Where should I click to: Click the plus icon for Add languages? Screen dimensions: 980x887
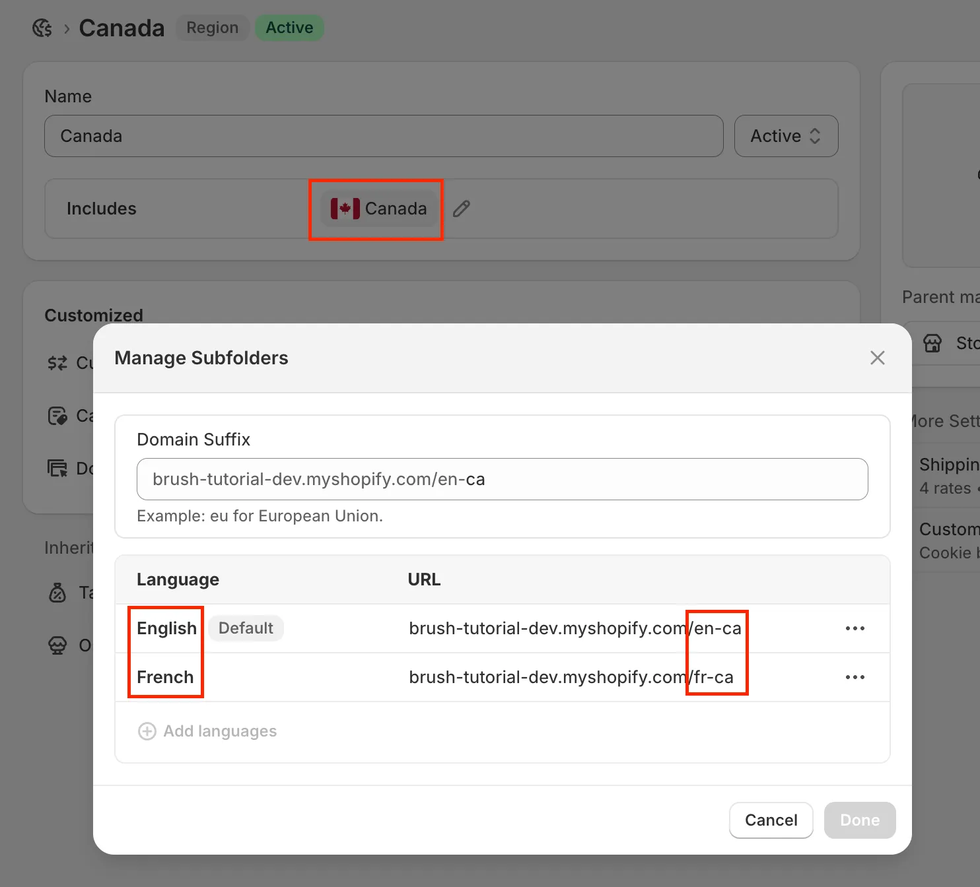147,731
